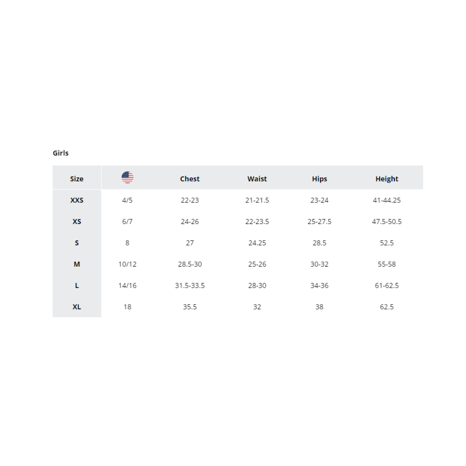Select the XS size row label
Viewport: 466px width, 466px height.
[x=77, y=221]
